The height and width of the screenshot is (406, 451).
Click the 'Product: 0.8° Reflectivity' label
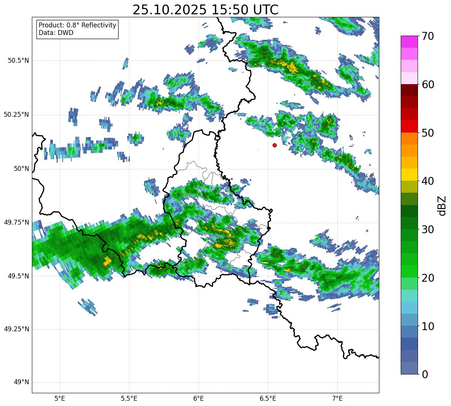(78, 25)
